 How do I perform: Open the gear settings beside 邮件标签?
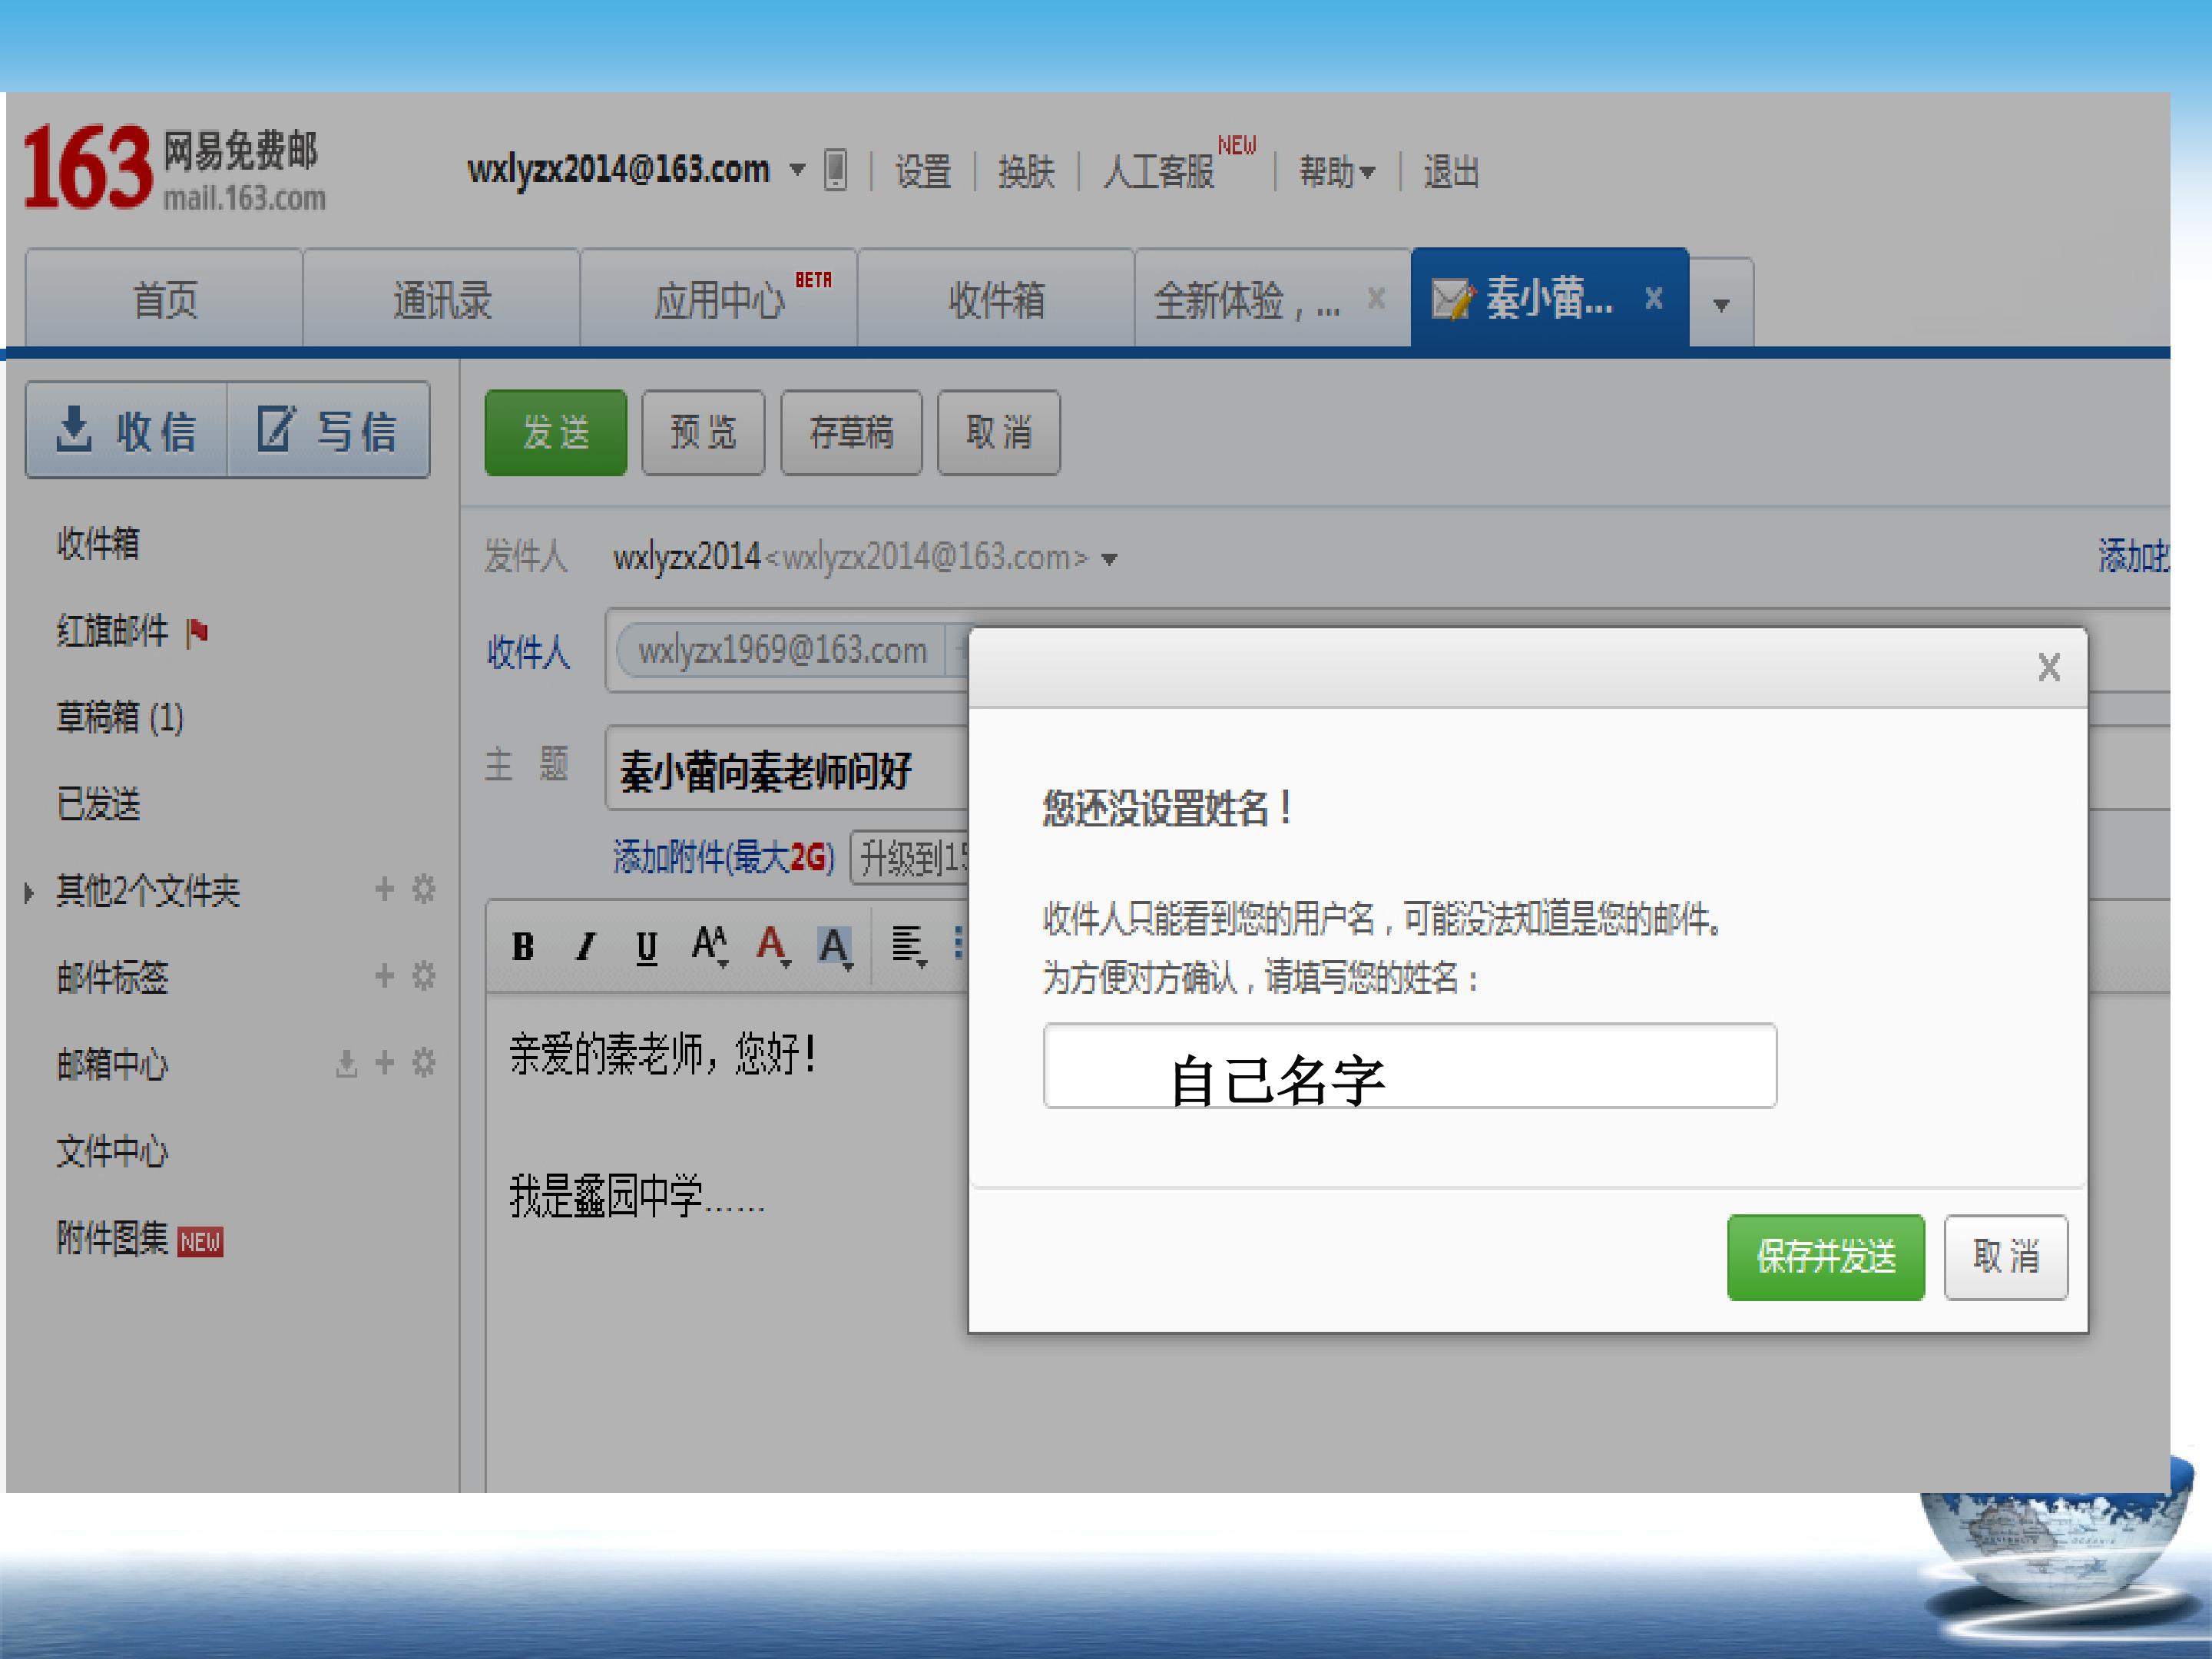(x=424, y=975)
